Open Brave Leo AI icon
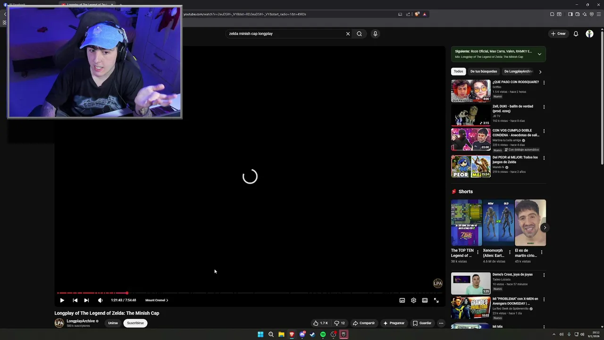This screenshot has height=340, width=604. tap(584, 14)
